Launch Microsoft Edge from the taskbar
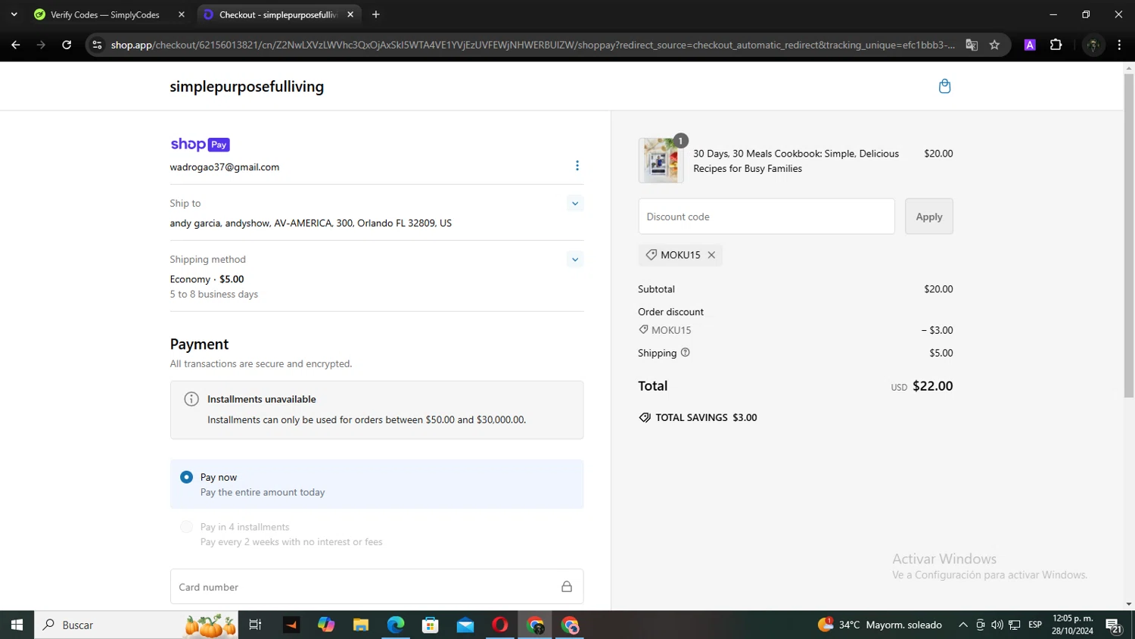The image size is (1135, 639). click(x=396, y=625)
